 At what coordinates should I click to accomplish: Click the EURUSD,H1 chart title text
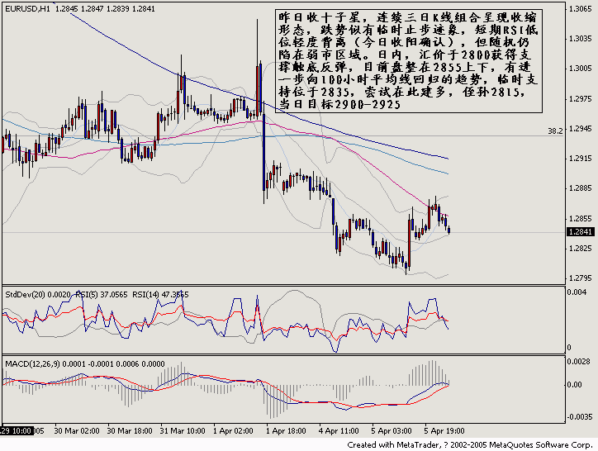point(27,9)
